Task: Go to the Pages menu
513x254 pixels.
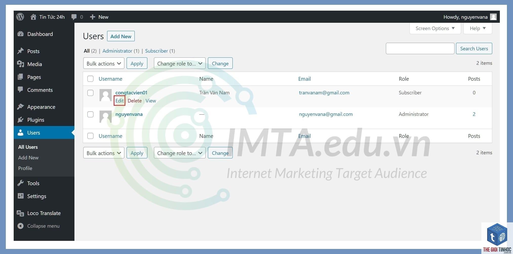Action: (34, 77)
